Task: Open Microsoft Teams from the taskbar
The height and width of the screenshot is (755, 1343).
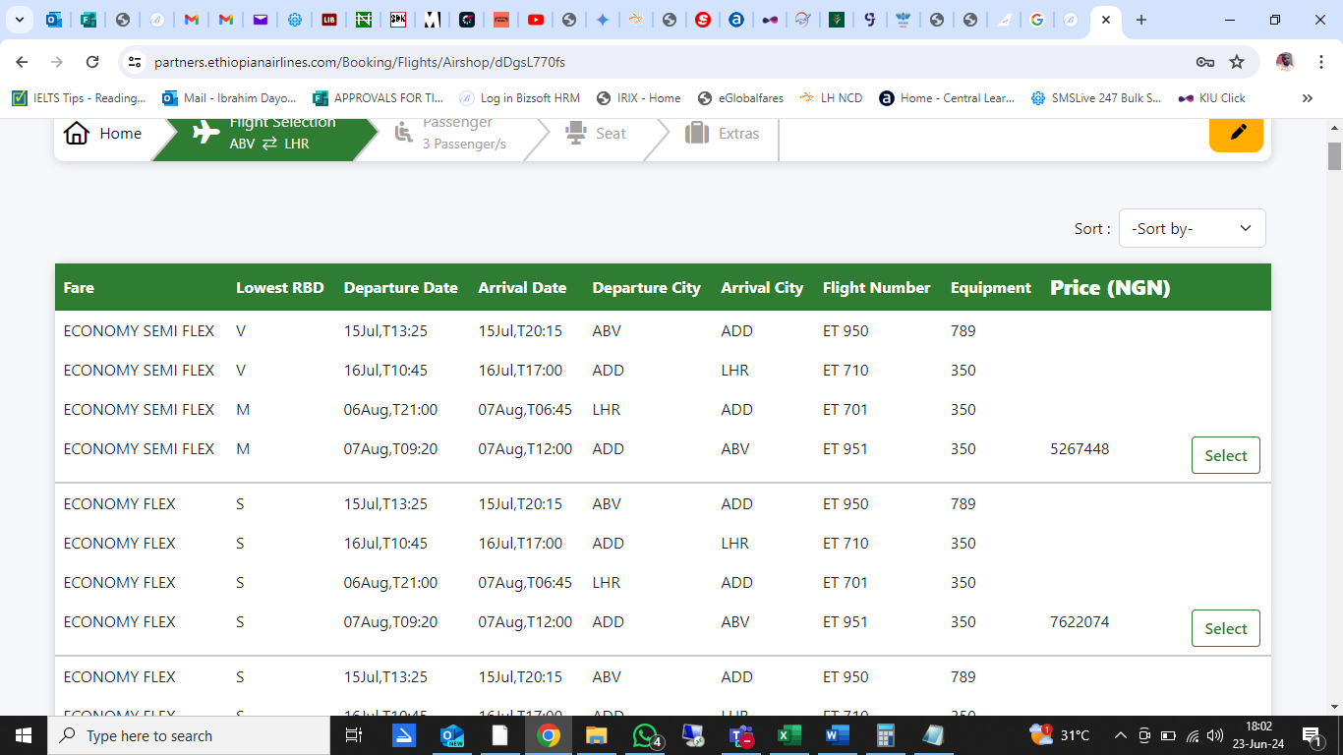Action: click(x=740, y=735)
